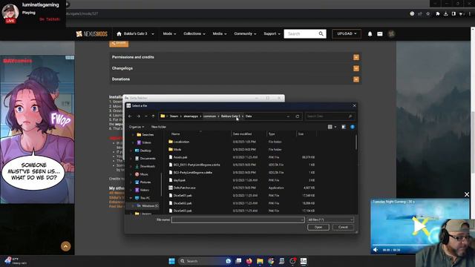
Task: Open browser downloads icon
Action: (x=445, y=13)
